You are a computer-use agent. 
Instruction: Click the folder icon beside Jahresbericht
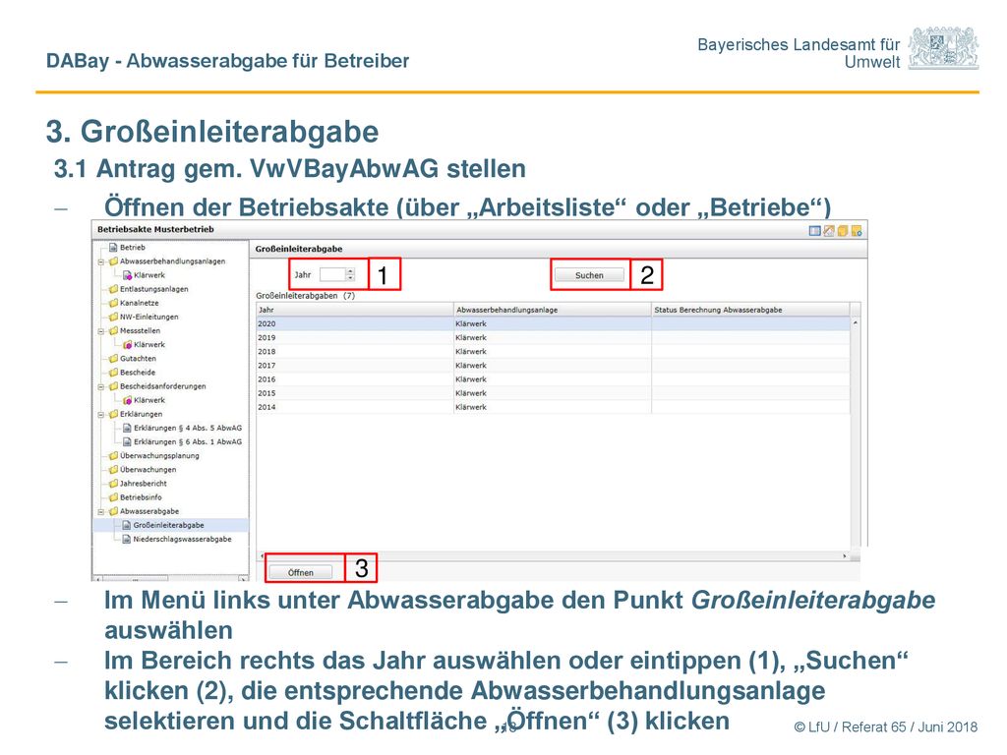(x=113, y=484)
